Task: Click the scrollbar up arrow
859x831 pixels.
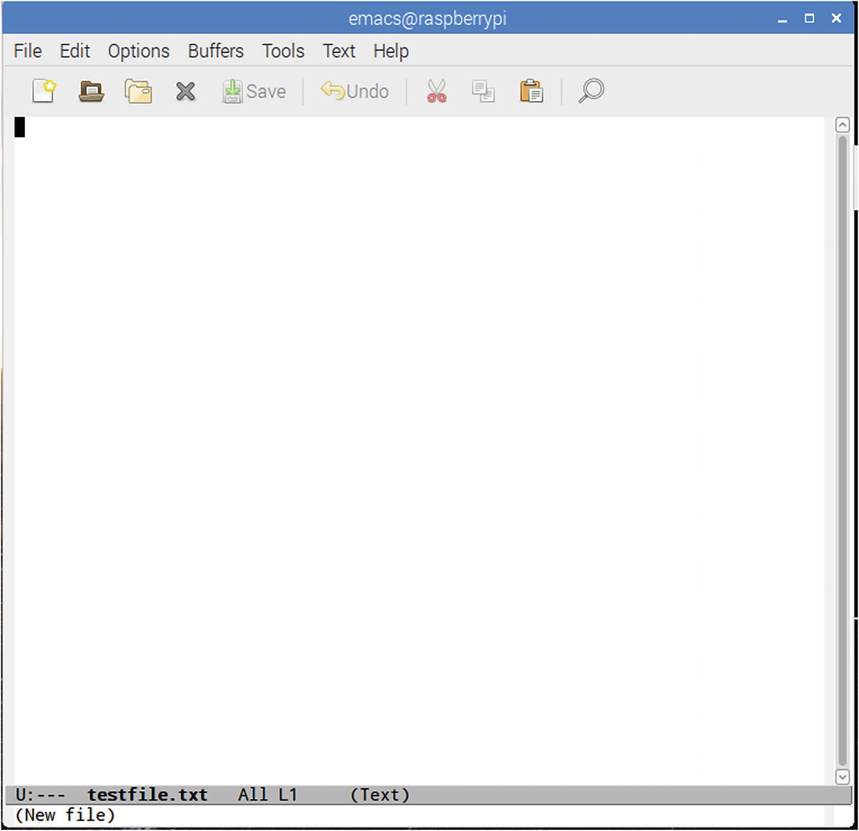Action: click(x=842, y=124)
